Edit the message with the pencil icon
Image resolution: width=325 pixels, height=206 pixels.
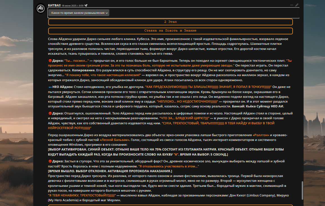pos(297,5)
